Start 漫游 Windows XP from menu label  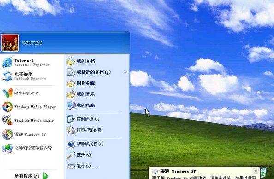pyautogui.click(x=30, y=134)
